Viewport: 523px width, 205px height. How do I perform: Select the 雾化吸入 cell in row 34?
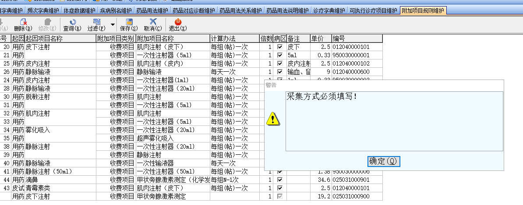click(60, 130)
